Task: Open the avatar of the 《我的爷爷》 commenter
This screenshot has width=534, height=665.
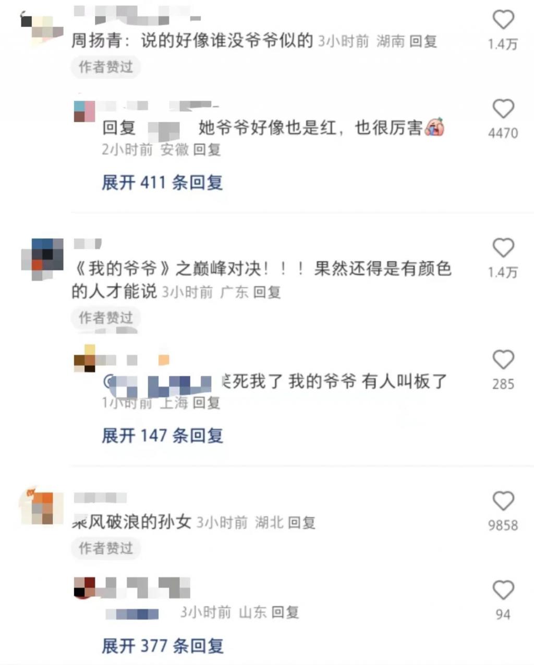Action: 42,259
